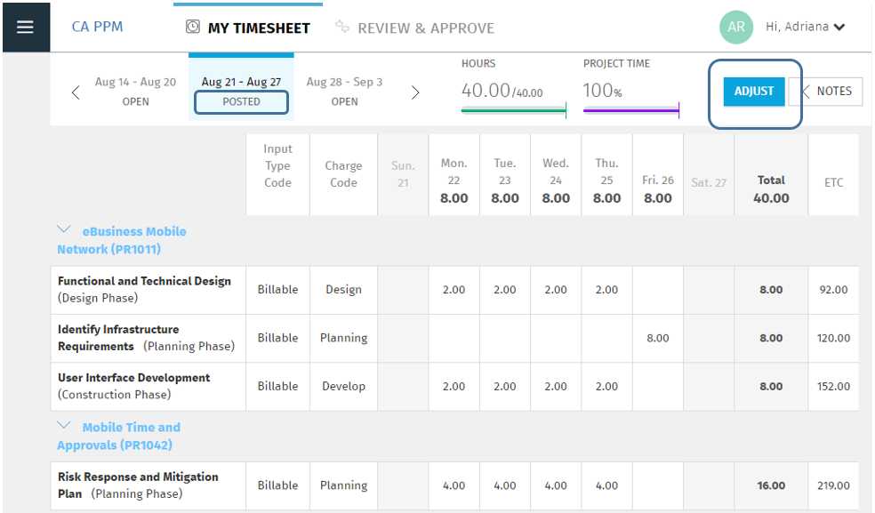This screenshot has height=513, width=875.
Task: Click Planning charge code for Identify Infrastructure Requirements
Action: 344,338
